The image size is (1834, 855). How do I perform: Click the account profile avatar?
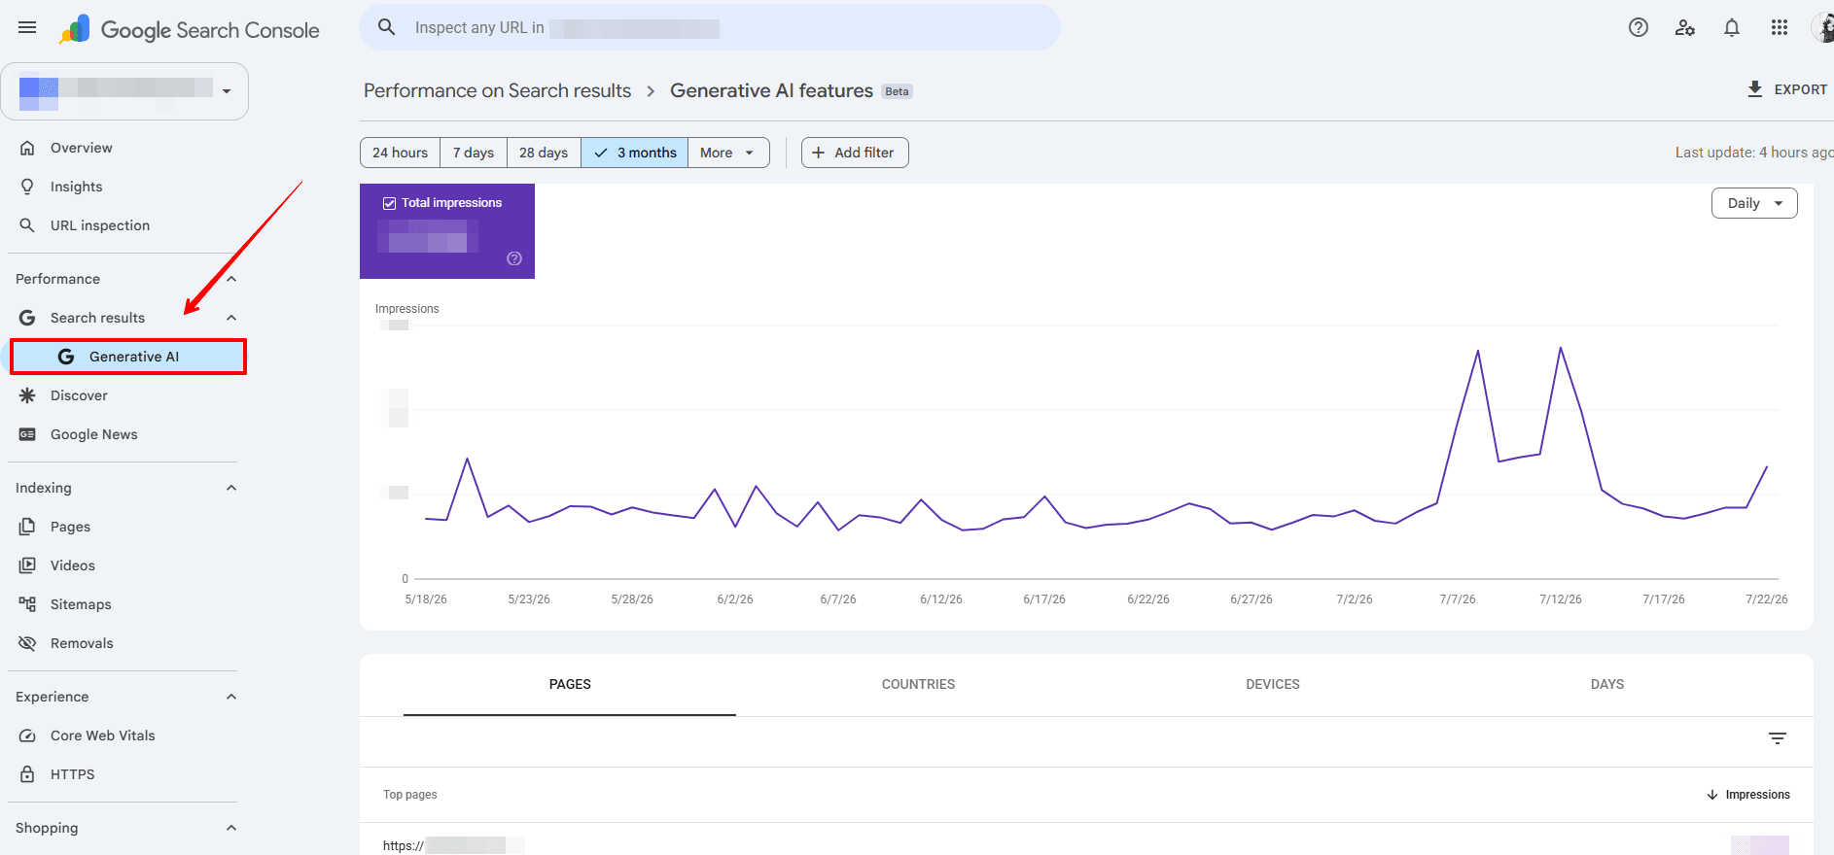click(1823, 27)
